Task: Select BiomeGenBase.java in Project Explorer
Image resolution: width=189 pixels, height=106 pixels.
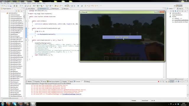Action: [x=16, y=43]
